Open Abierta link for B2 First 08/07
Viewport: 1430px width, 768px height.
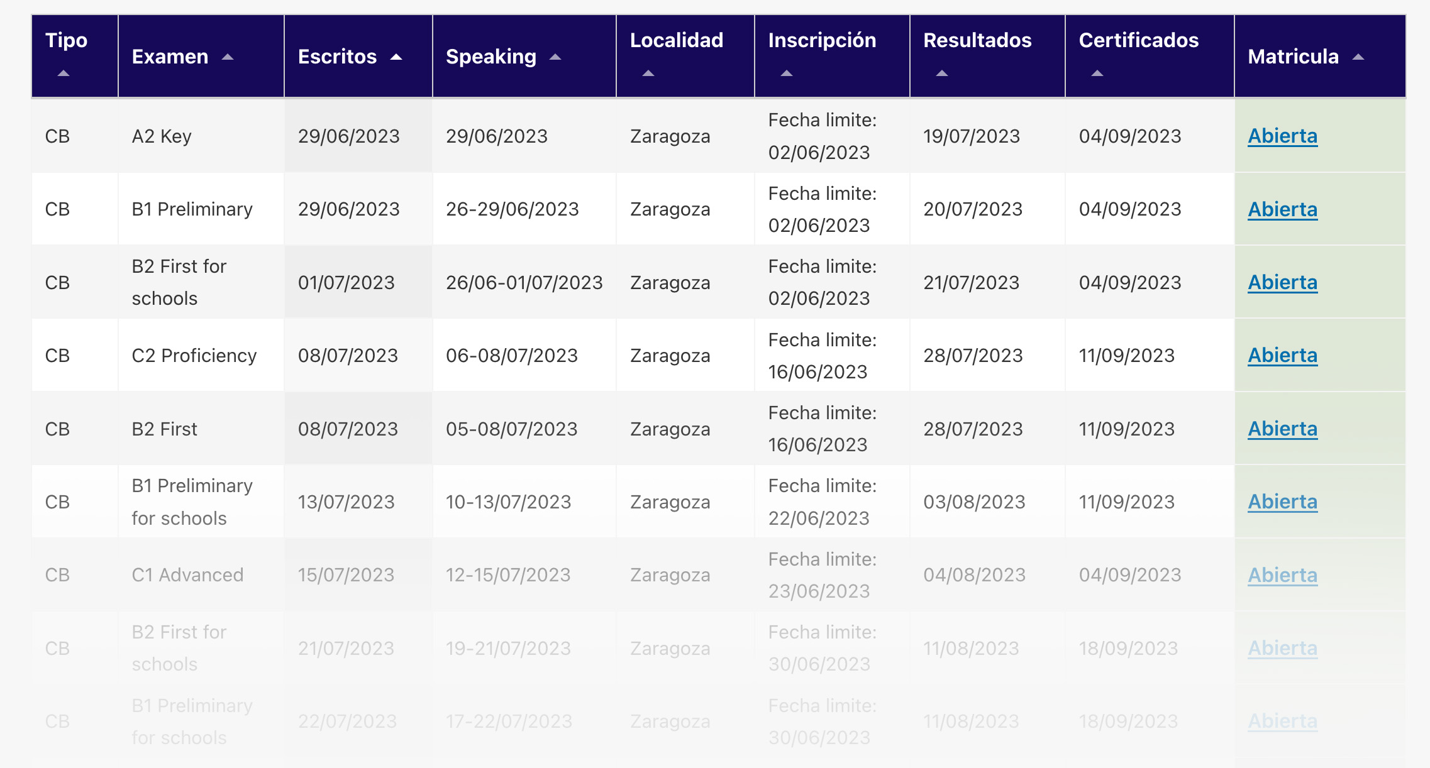point(1282,429)
